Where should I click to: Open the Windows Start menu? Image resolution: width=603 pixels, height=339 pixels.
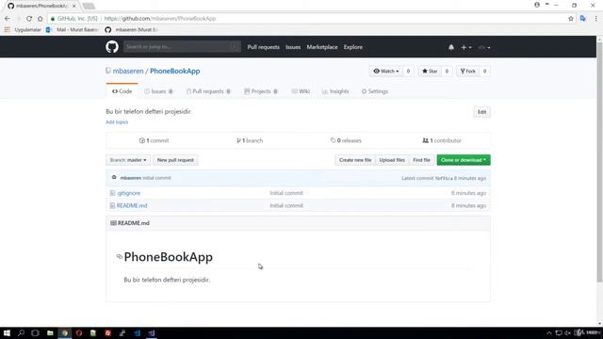click(x=7, y=332)
